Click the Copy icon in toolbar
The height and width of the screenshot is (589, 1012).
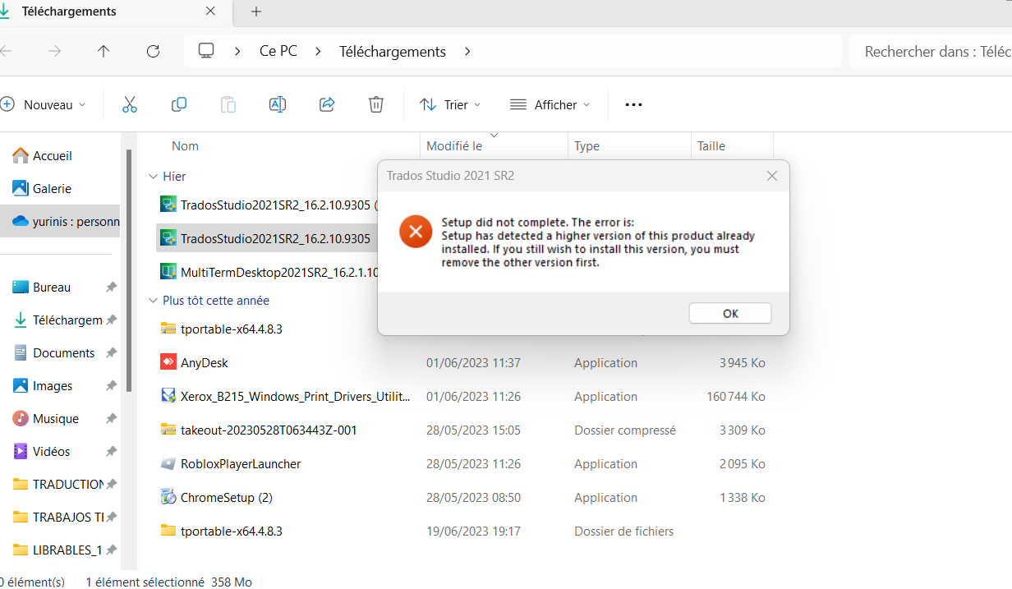(x=178, y=104)
